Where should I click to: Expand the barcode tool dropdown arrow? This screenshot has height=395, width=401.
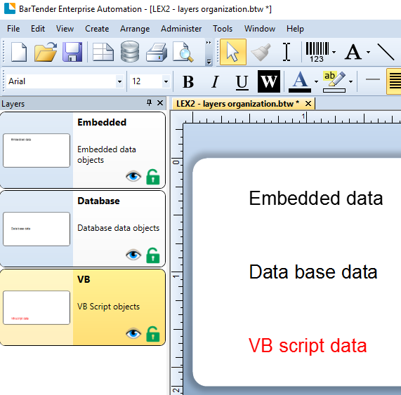pos(334,52)
